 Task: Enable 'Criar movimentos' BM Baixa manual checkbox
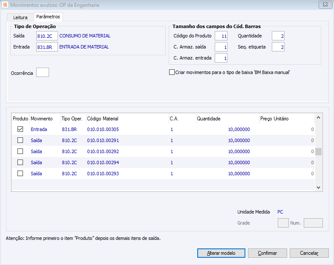click(172, 72)
